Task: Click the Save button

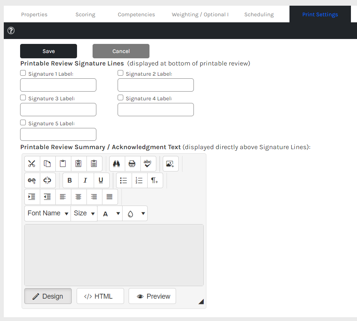Action: (x=49, y=51)
